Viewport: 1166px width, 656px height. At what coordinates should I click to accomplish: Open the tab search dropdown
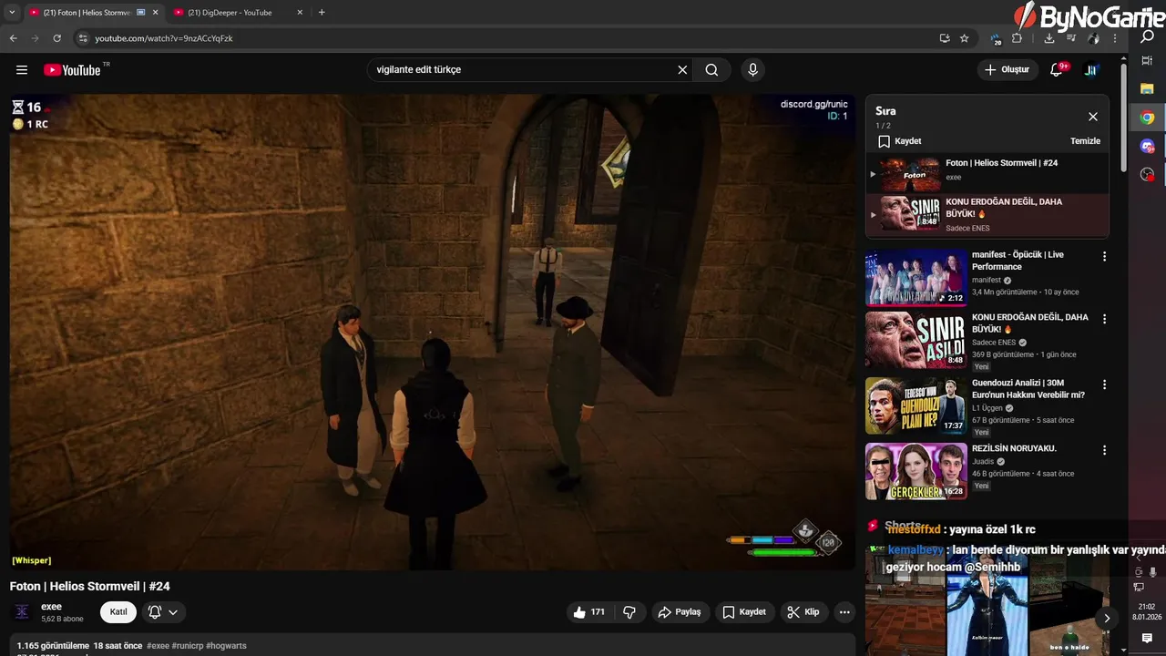tap(12, 13)
